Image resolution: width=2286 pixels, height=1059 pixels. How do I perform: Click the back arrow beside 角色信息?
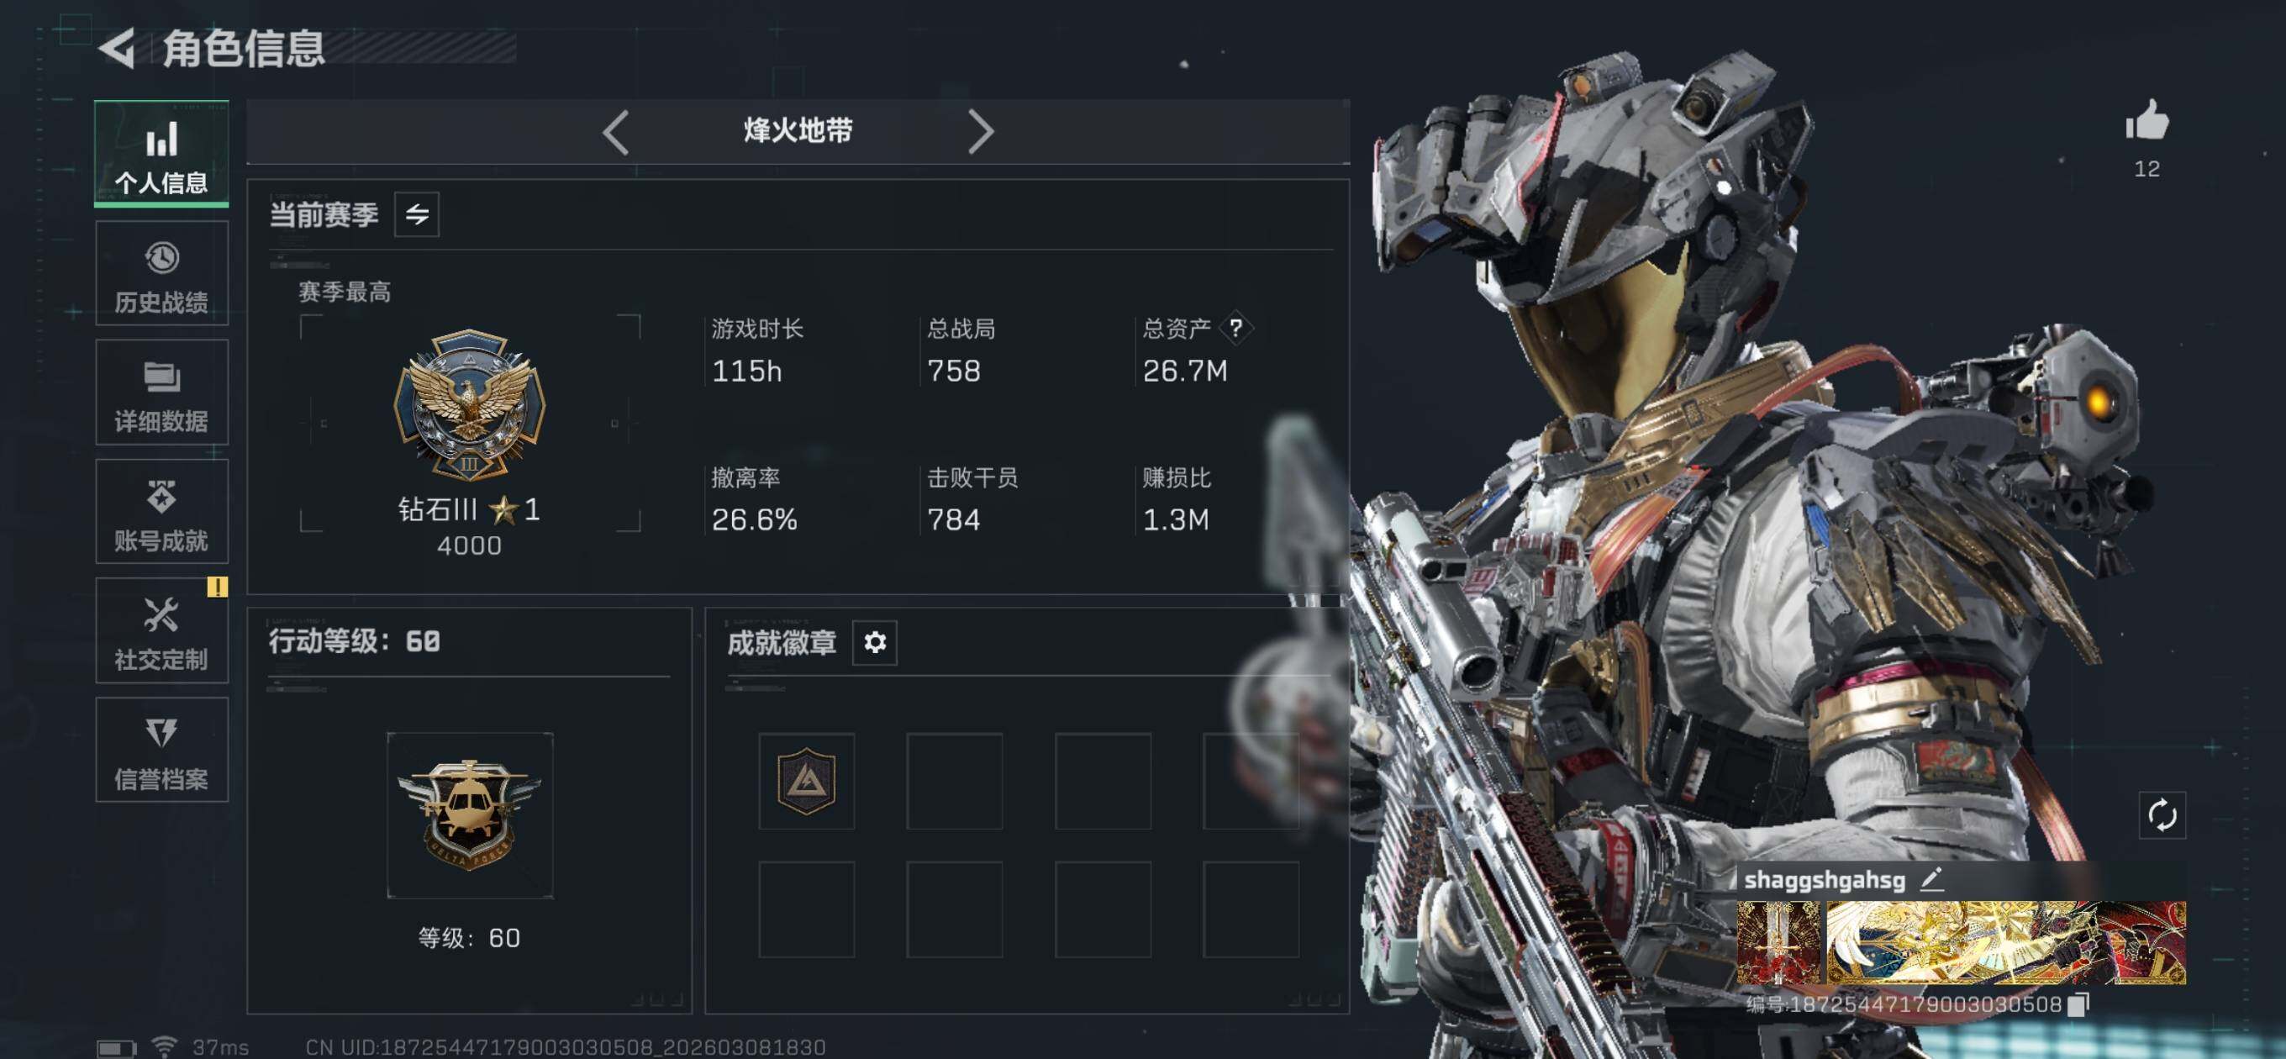(117, 48)
